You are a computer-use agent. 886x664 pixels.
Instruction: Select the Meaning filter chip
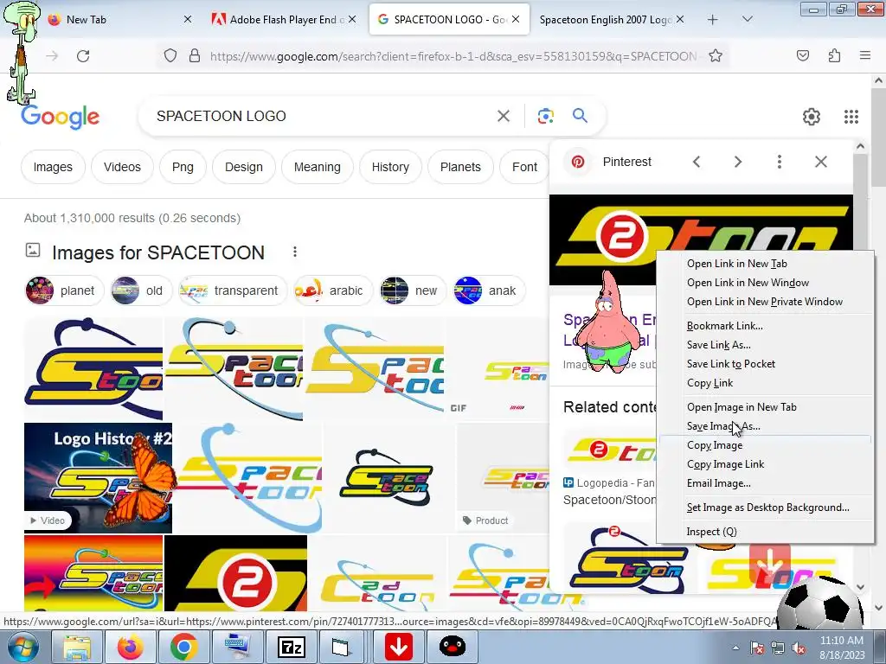(317, 167)
